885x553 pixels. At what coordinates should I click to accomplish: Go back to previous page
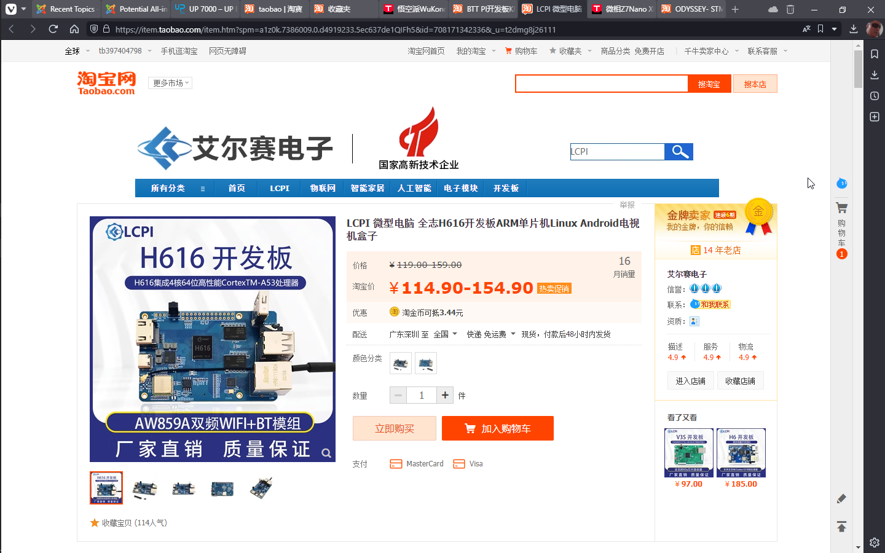(x=11, y=29)
